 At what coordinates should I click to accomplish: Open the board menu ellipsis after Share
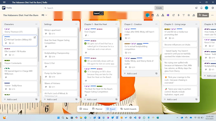point(212,15)
